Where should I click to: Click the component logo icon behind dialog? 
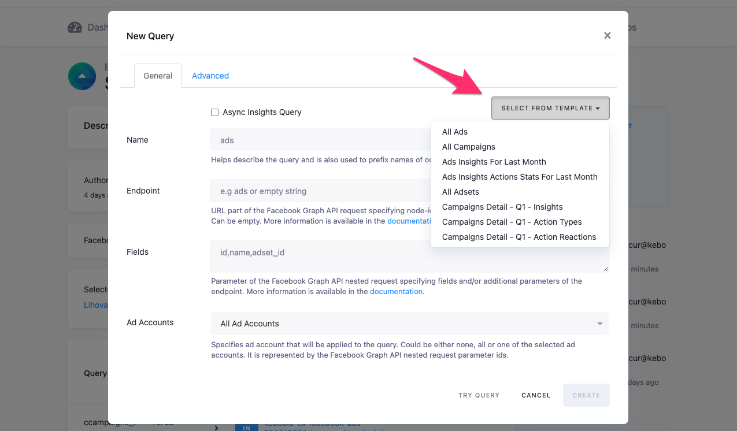click(x=82, y=76)
